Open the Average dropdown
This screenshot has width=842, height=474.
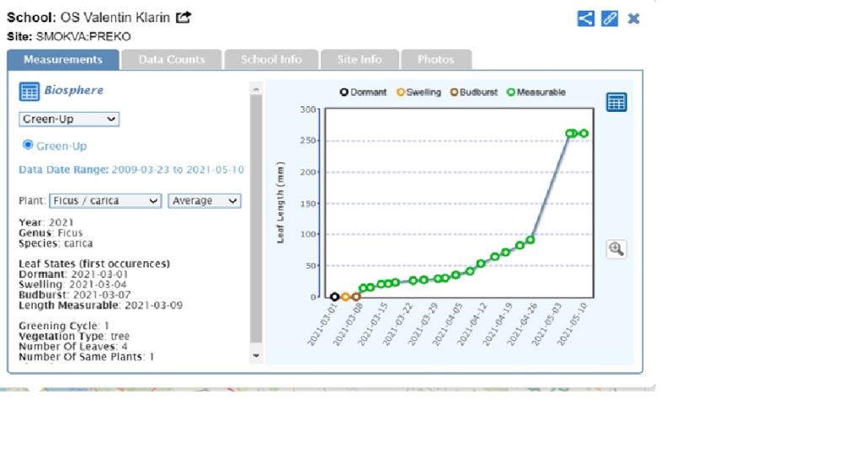(205, 201)
